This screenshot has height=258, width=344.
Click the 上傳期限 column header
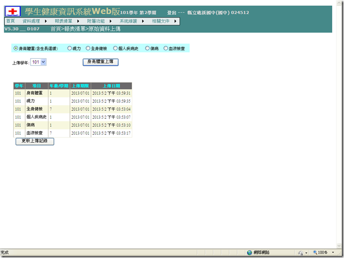click(81, 86)
